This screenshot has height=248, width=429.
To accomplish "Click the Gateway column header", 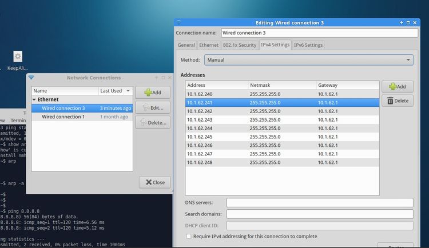I will 347,85.
